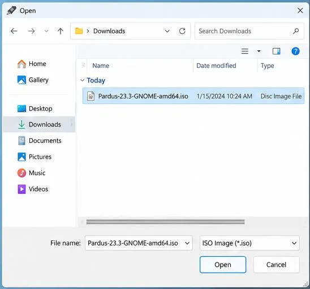The image size is (310, 289).
Task: Expand the address bar history dropdown
Action: (x=167, y=31)
